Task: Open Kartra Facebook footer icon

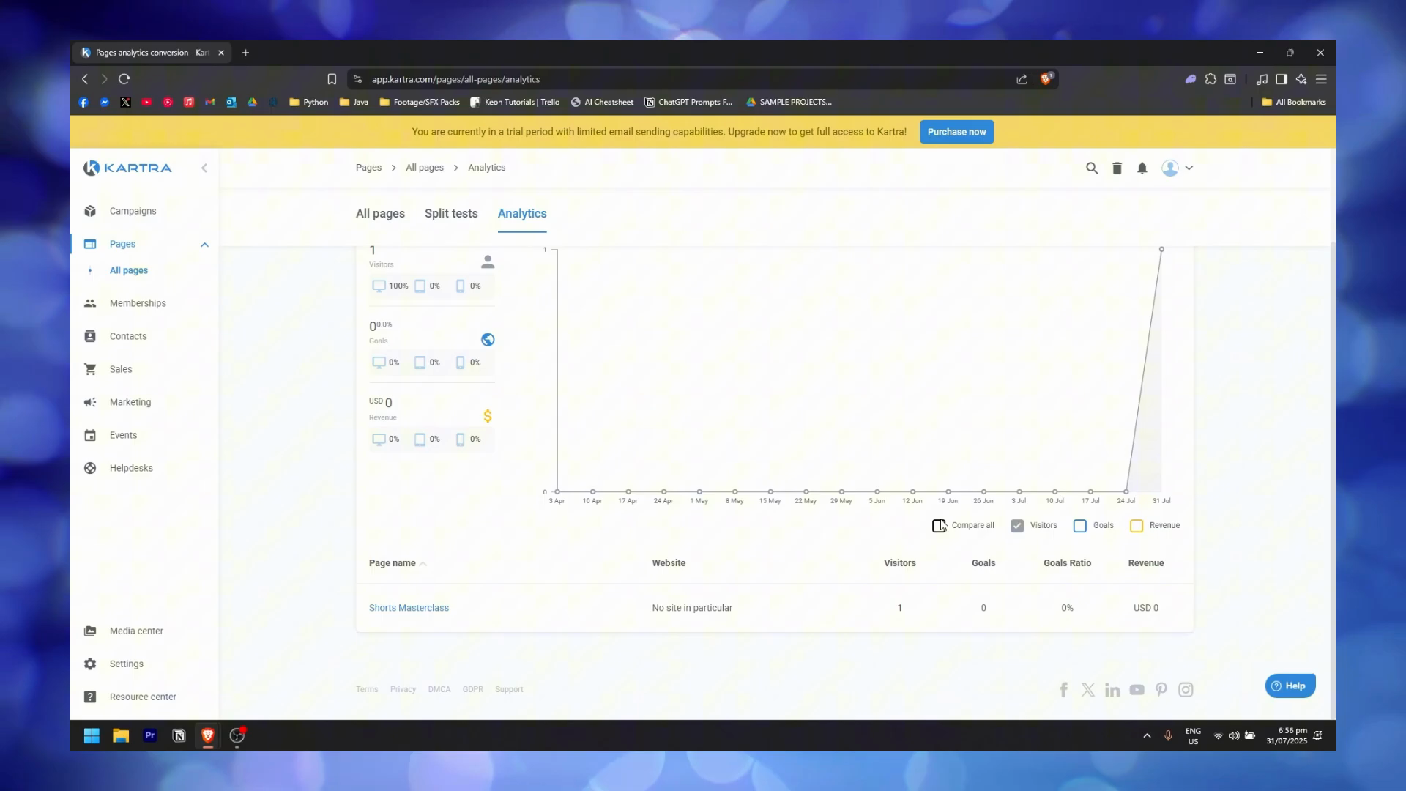Action: pyautogui.click(x=1064, y=689)
